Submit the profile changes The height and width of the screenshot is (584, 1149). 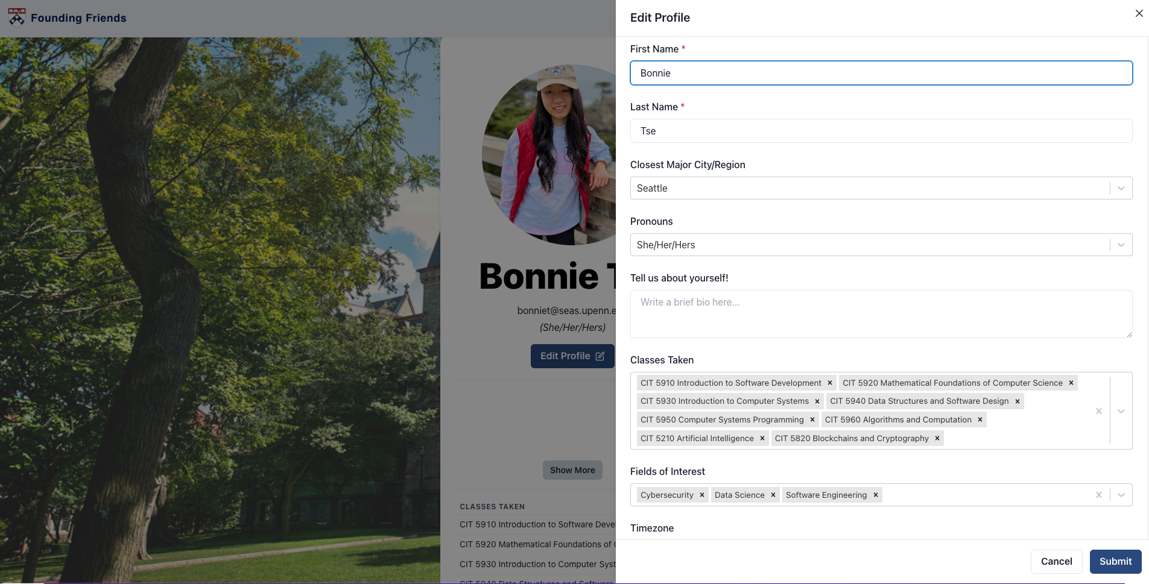[1115, 562]
